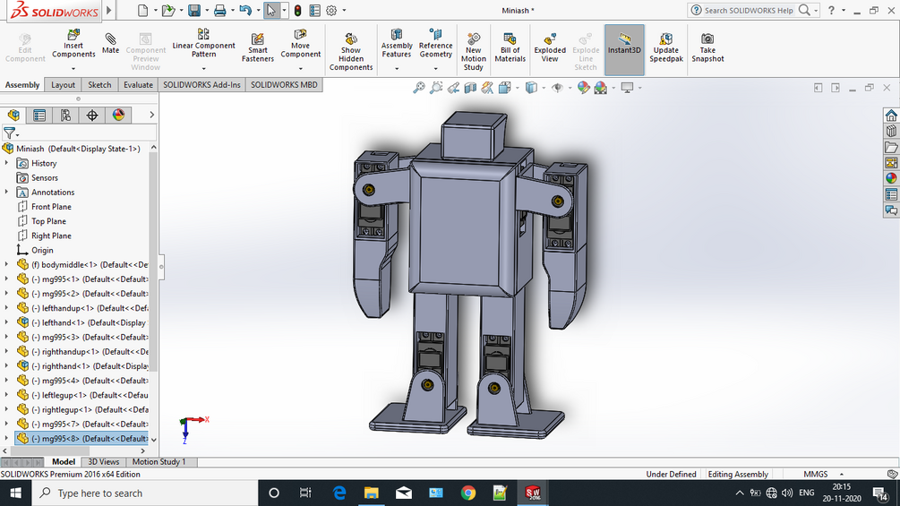The width and height of the screenshot is (900, 506).
Task: Create an Exploded View
Action: [550, 47]
